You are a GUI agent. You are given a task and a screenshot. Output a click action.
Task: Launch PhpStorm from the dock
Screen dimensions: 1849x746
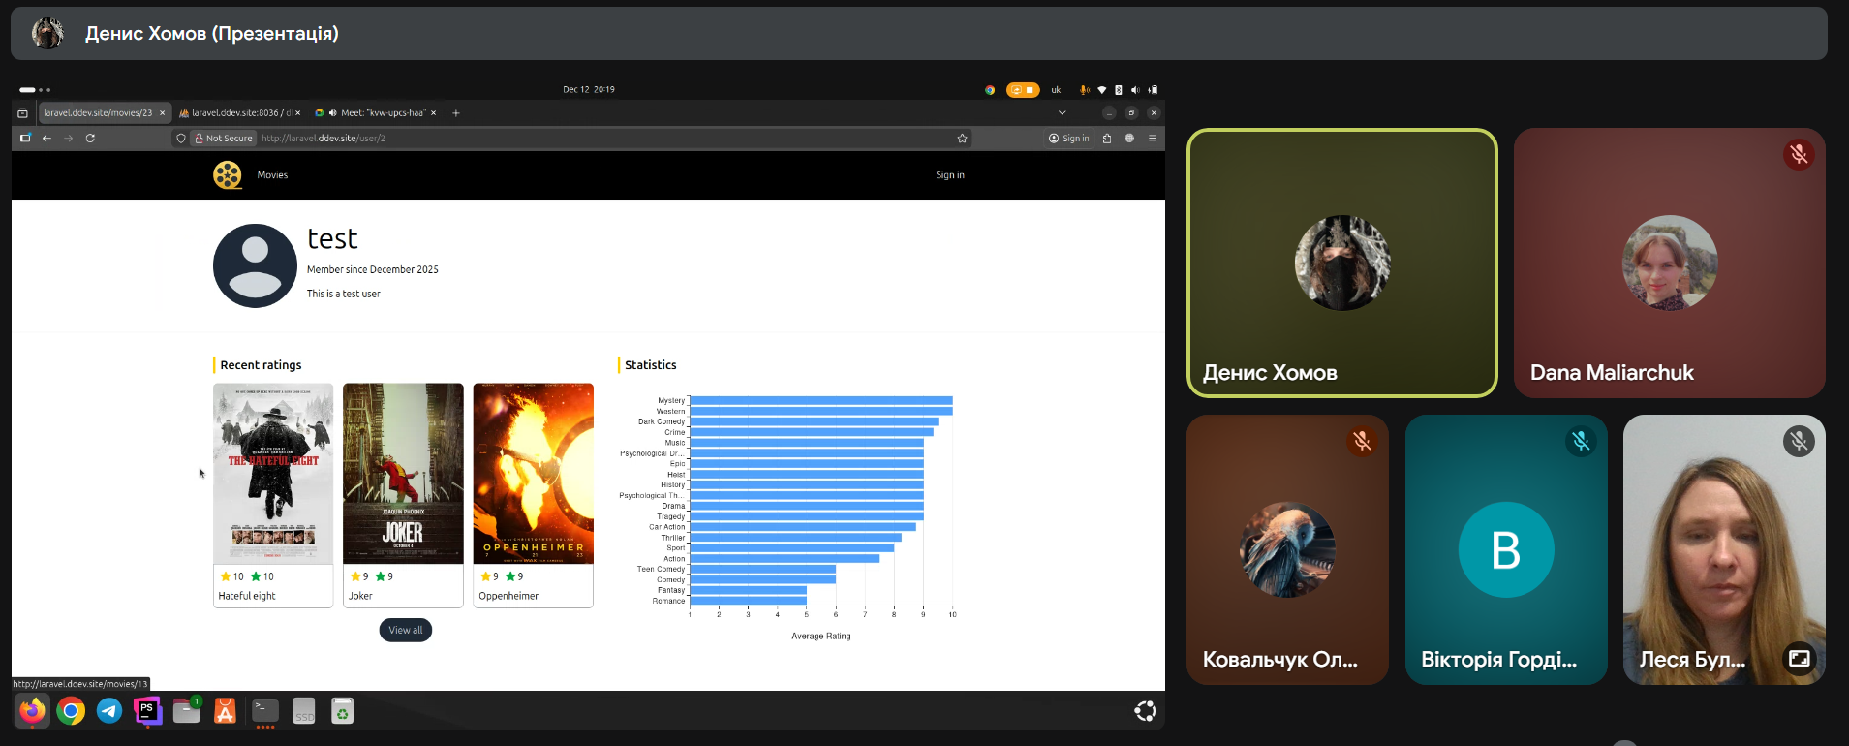click(147, 711)
